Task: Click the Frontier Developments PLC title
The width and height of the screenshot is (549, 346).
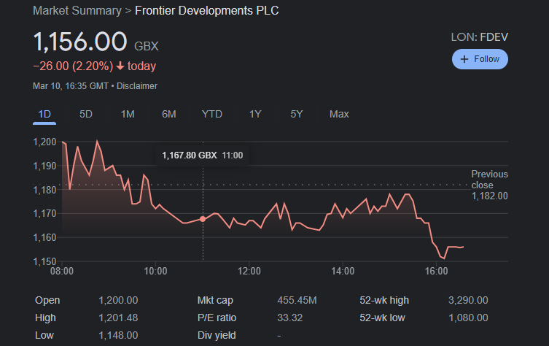Action: pyautogui.click(x=207, y=10)
